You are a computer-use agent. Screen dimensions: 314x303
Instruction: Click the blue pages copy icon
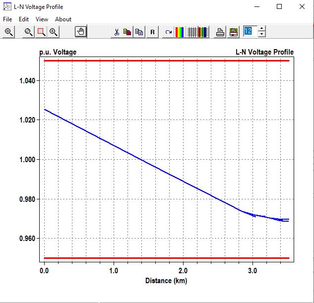(139, 32)
